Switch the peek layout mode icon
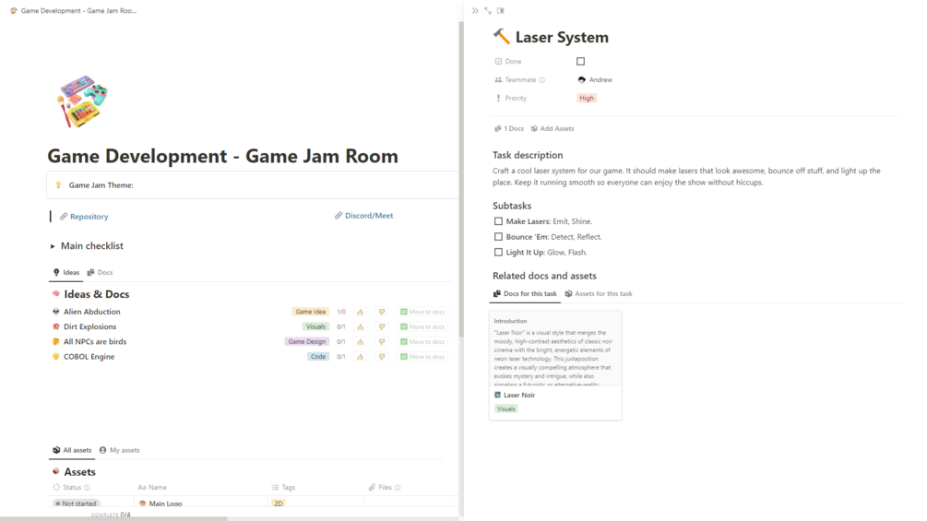Viewport: 927px width, 521px height. 501,11
